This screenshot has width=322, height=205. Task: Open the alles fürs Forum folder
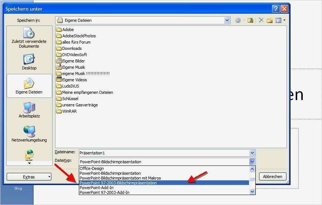[73, 42]
